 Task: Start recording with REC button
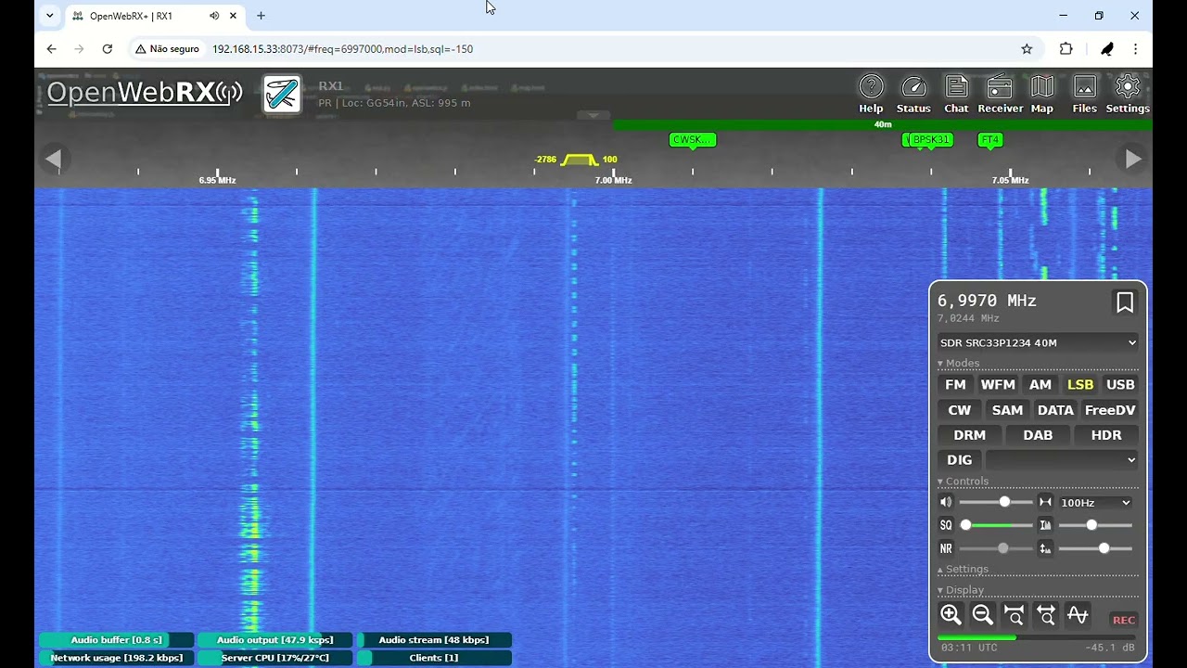click(x=1123, y=620)
